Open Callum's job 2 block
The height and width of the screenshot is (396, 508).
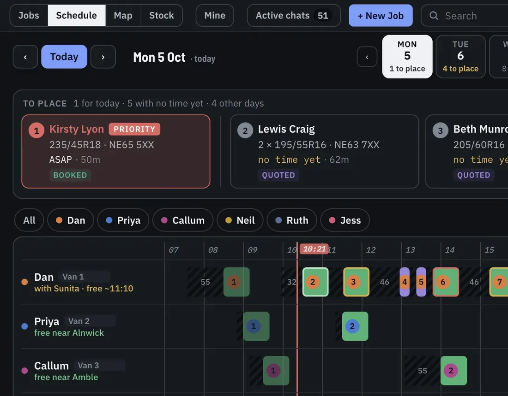pos(454,371)
